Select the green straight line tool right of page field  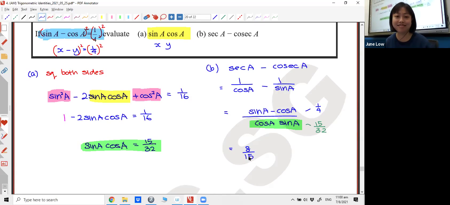click(x=223, y=17)
